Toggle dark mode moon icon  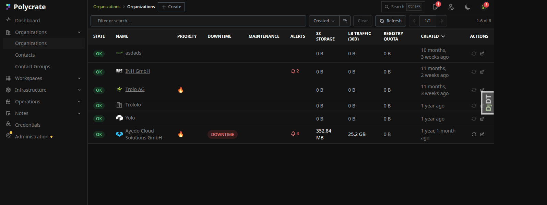[x=467, y=7]
